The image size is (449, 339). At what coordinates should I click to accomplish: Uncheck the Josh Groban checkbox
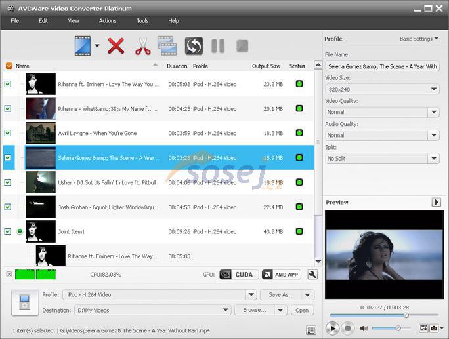click(x=8, y=207)
